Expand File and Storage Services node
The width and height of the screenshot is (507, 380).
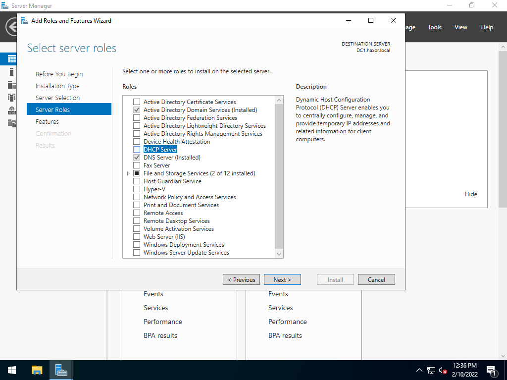click(x=128, y=173)
